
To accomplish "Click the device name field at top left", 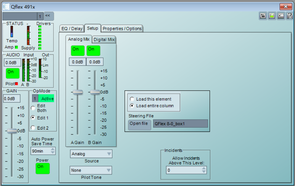I will tap(20, 16).
